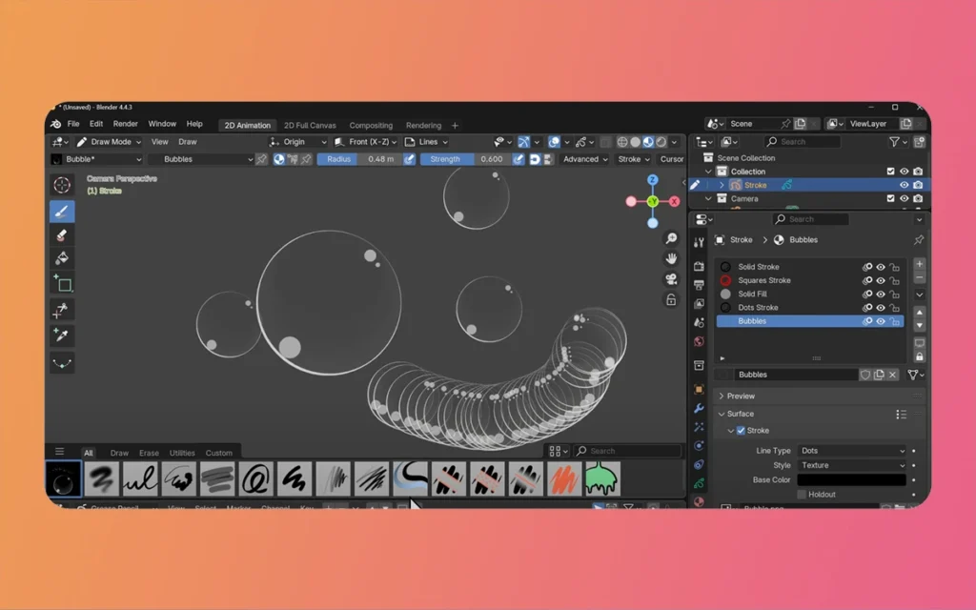Viewport: 976px width, 610px height.
Task: Click the Custom brush category
Action: pos(218,453)
